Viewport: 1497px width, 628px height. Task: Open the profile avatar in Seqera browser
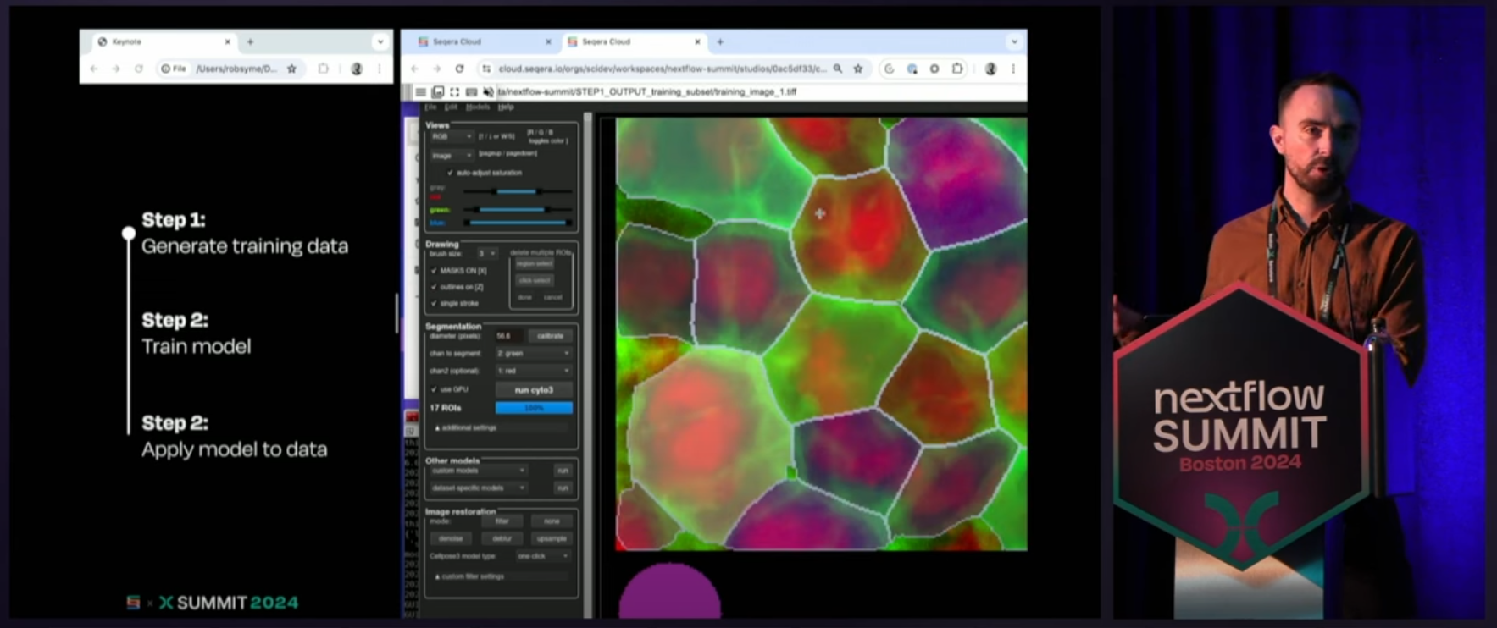(x=990, y=69)
